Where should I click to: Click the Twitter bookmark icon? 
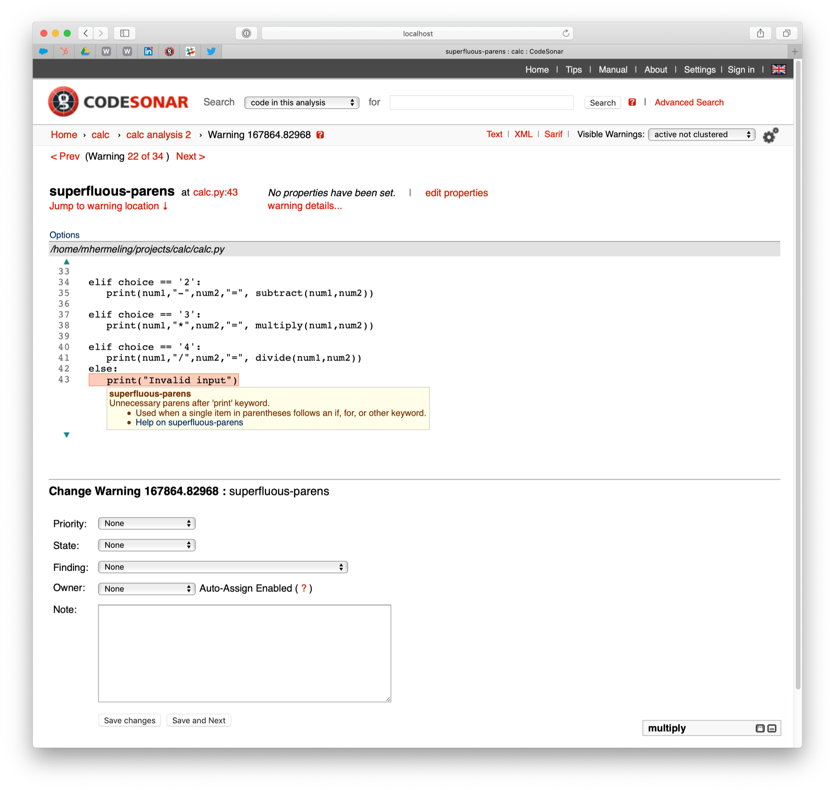[x=211, y=51]
